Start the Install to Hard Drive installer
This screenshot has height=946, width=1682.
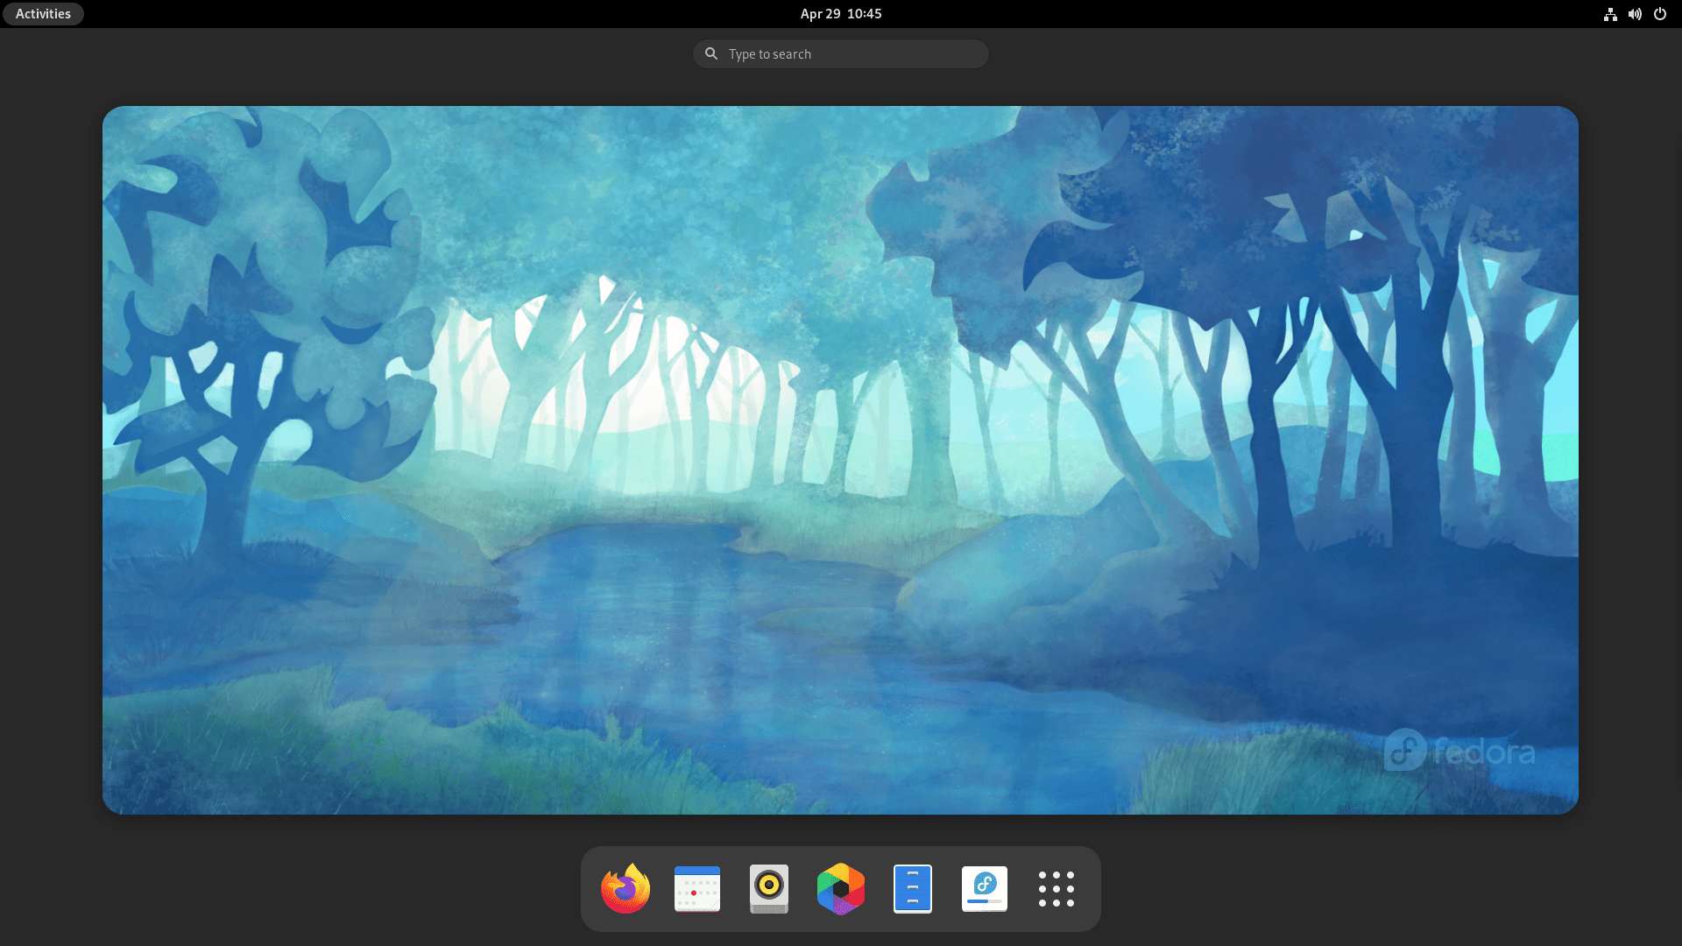click(x=984, y=888)
